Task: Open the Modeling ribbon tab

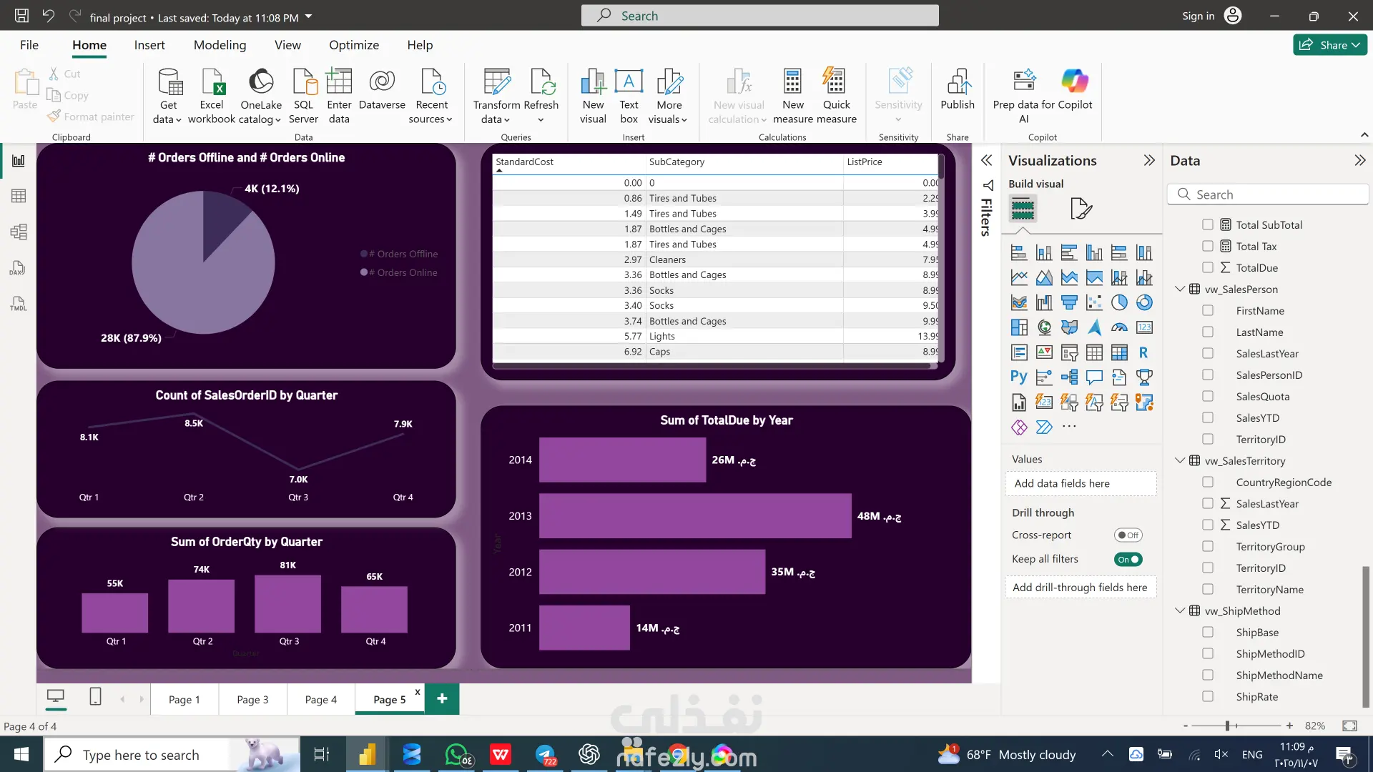Action: pyautogui.click(x=220, y=45)
